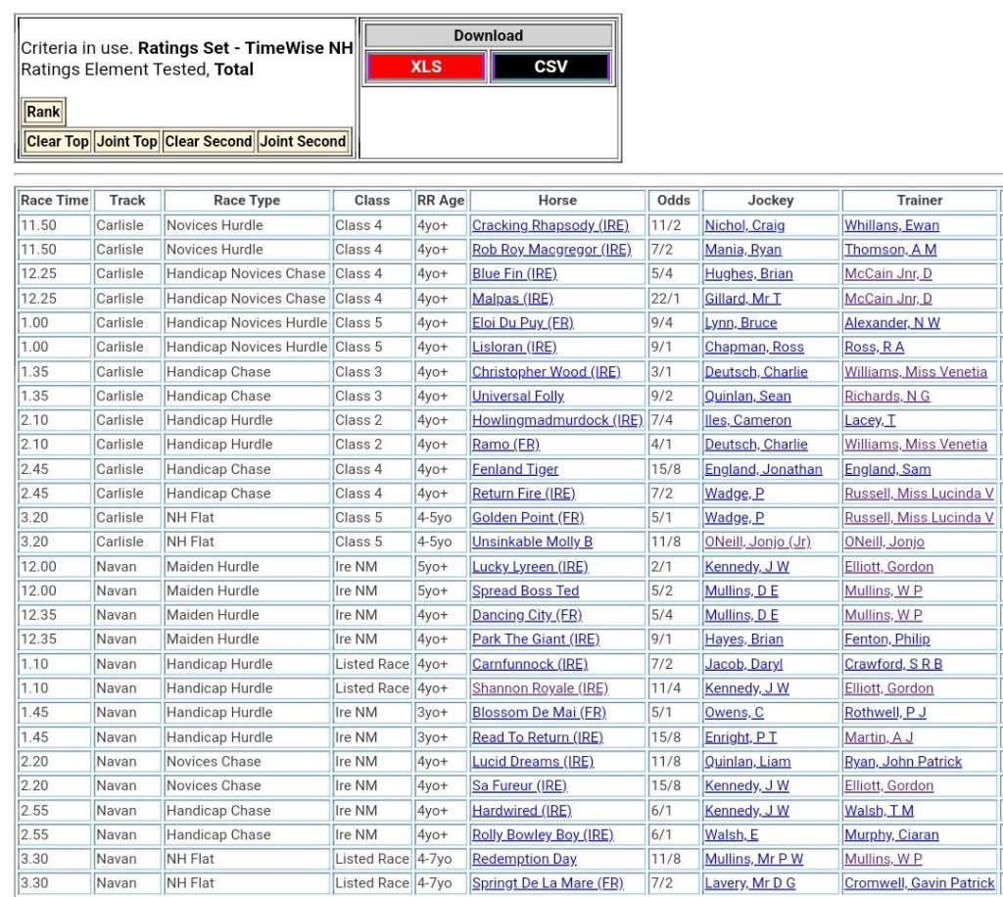The height and width of the screenshot is (897, 1003).
Task: Choose the Joint Second filter
Action: pos(303,141)
